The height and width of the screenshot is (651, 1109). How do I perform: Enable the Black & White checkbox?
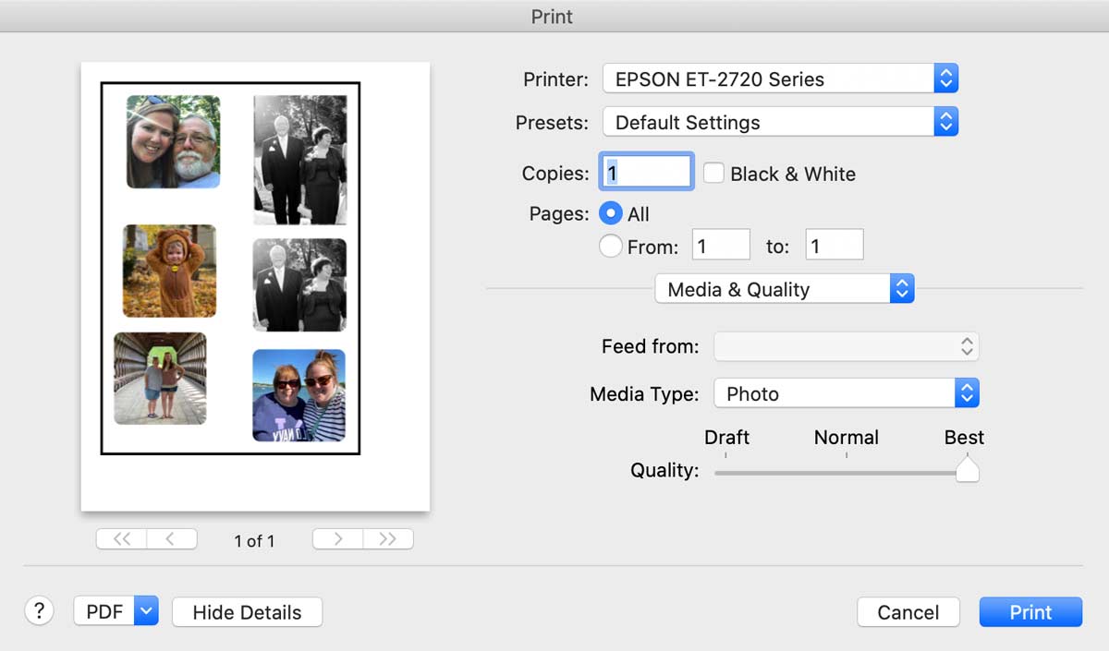(713, 174)
